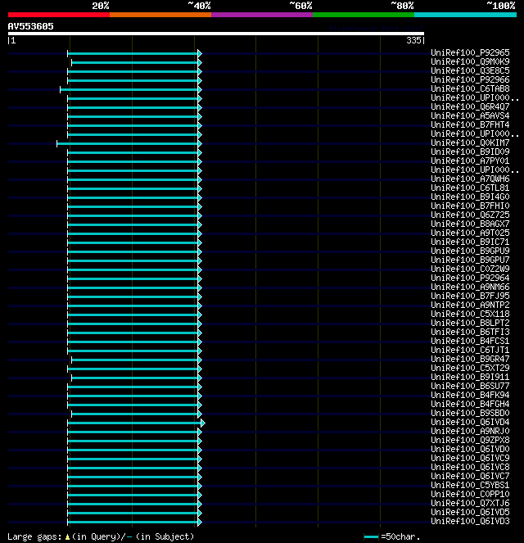
Task: Select the UniRef100_B6SU77 label
Action: point(470,386)
